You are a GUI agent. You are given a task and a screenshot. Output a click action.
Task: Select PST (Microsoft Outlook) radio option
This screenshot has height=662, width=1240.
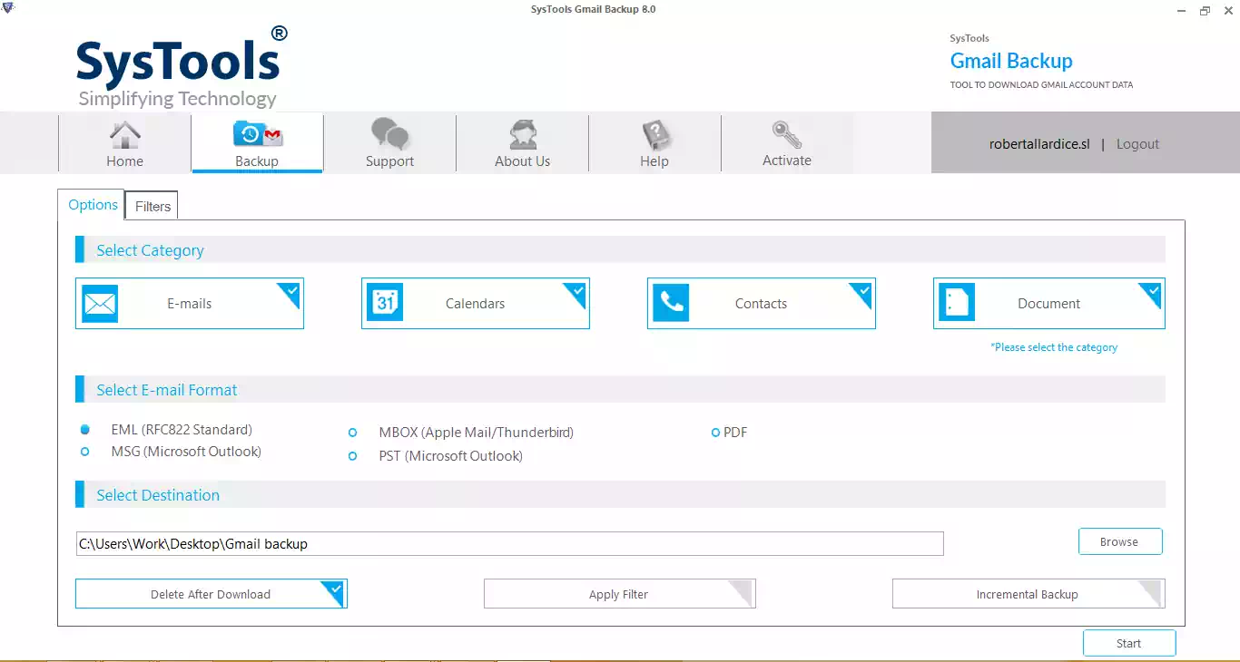click(x=353, y=456)
